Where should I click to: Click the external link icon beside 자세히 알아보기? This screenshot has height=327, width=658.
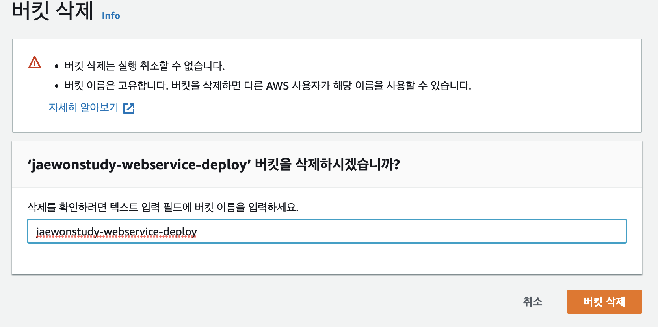[x=129, y=108]
